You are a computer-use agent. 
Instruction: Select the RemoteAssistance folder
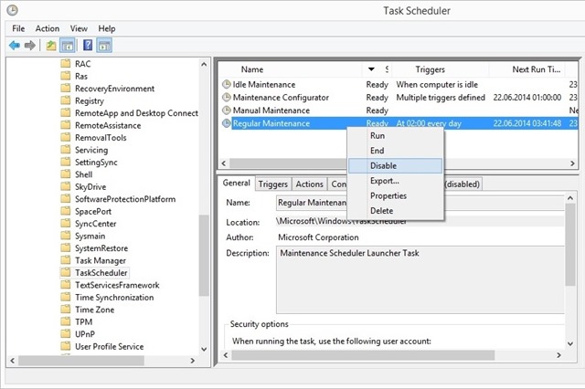[x=108, y=126]
